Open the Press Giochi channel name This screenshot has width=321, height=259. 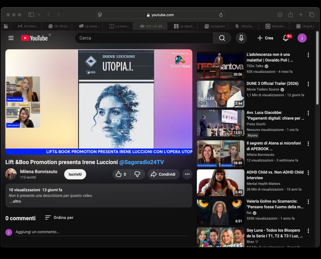point(256,124)
